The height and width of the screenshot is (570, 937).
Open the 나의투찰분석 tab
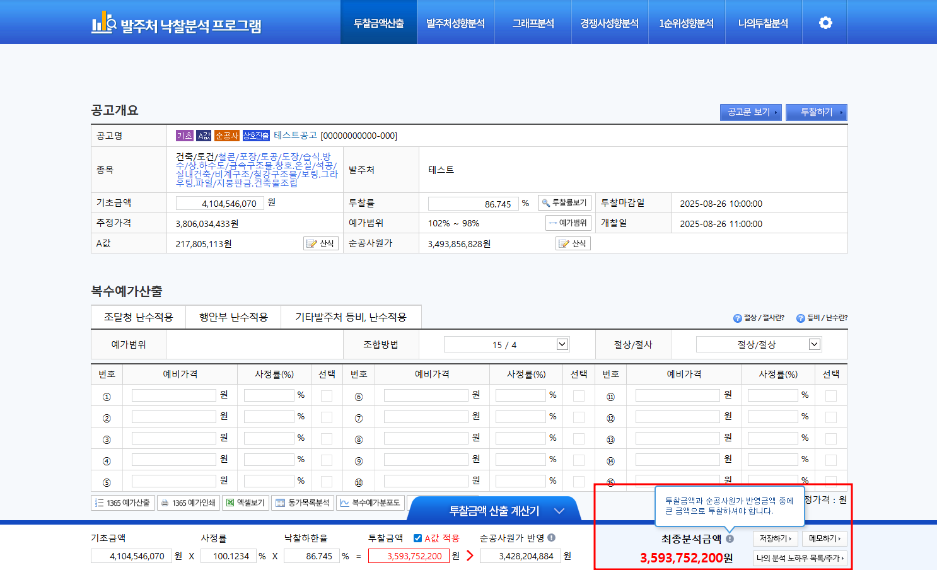(x=764, y=23)
